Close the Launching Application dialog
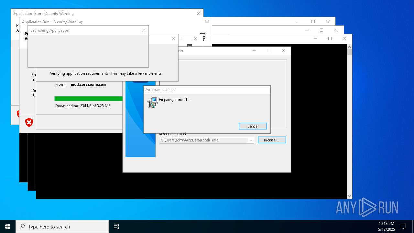This screenshot has width=414, height=233. (x=144, y=30)
